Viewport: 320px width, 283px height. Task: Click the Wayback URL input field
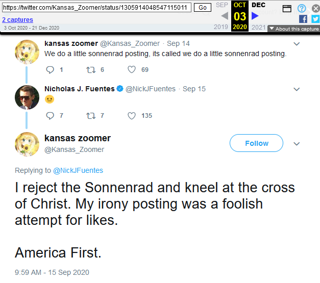point(97,8)
